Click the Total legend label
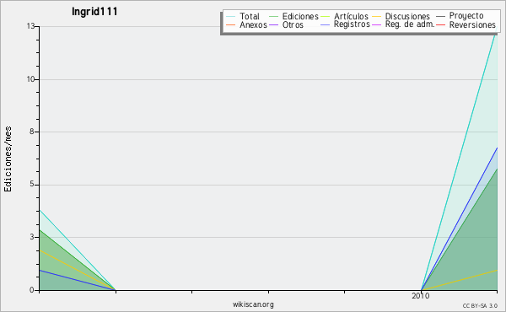506x312 pixels. [x=250, y=16]
